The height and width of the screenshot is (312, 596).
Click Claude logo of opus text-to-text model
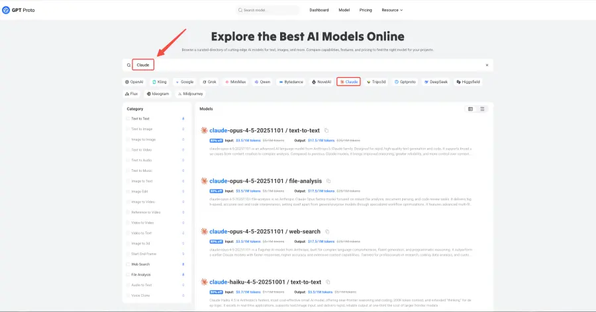click(x=204, y=131)
